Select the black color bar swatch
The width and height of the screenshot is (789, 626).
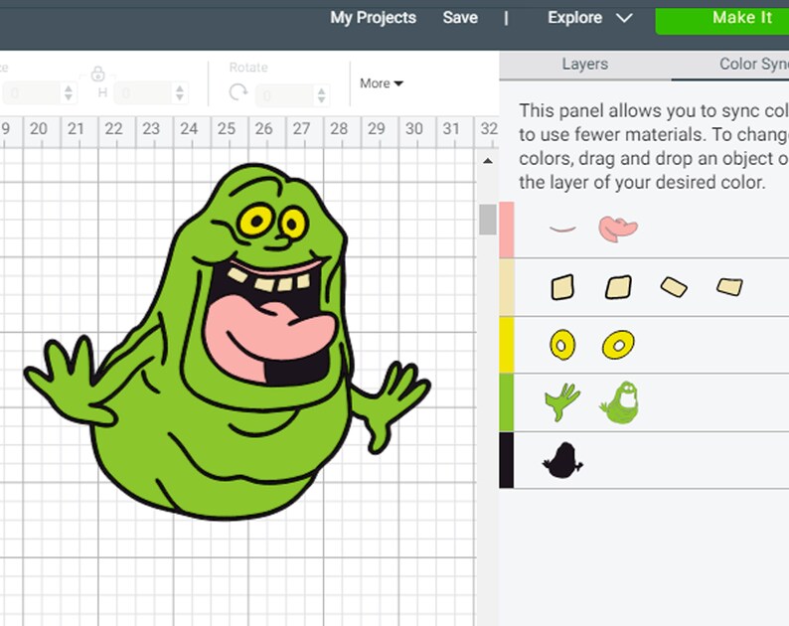pos(507,459)
